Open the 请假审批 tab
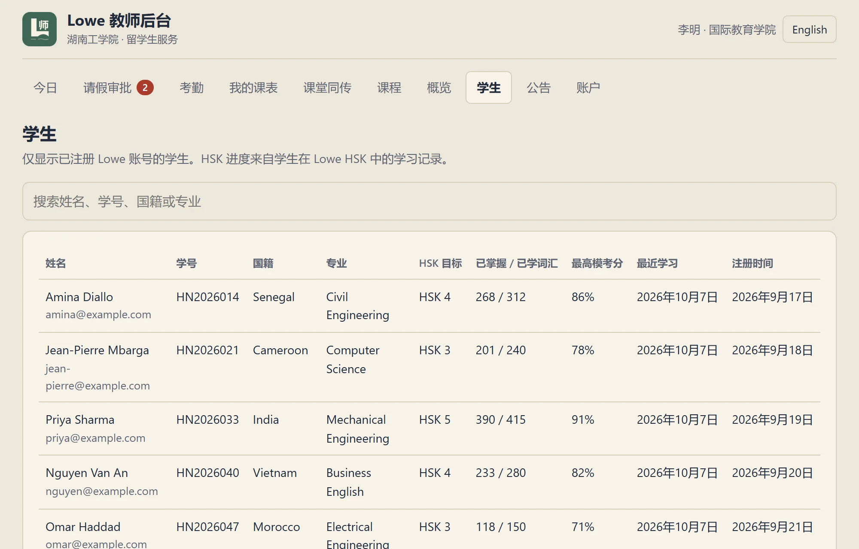The height and width of the screenshot is (549, 859). 118,87
